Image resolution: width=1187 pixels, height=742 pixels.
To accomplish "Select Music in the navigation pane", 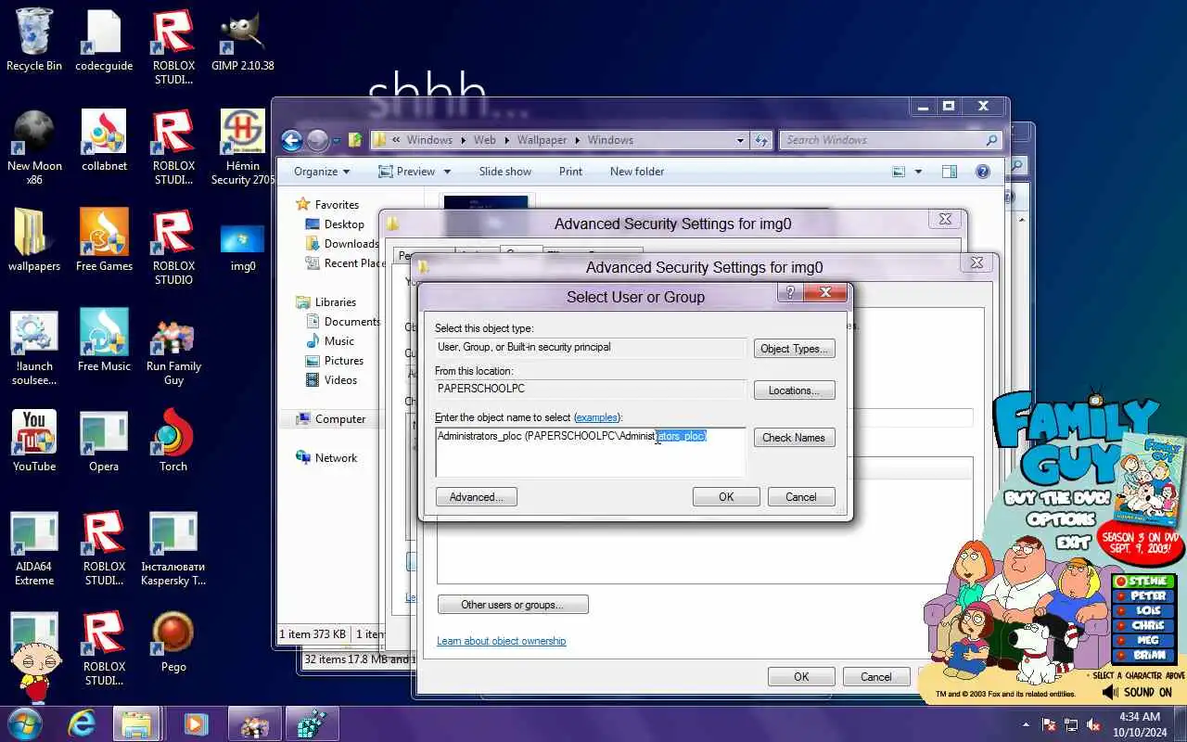I will tap(339, 341).
